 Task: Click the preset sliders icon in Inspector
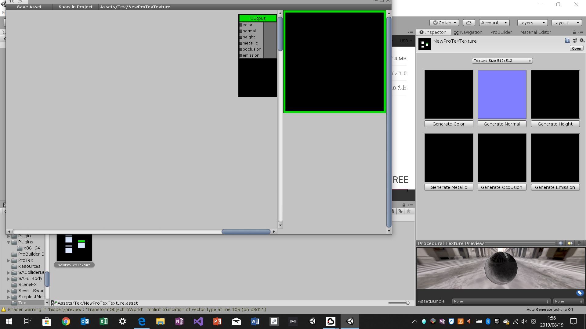point(575,41)
